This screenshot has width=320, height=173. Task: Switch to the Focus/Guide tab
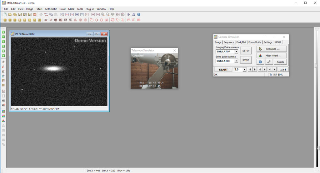255,42
